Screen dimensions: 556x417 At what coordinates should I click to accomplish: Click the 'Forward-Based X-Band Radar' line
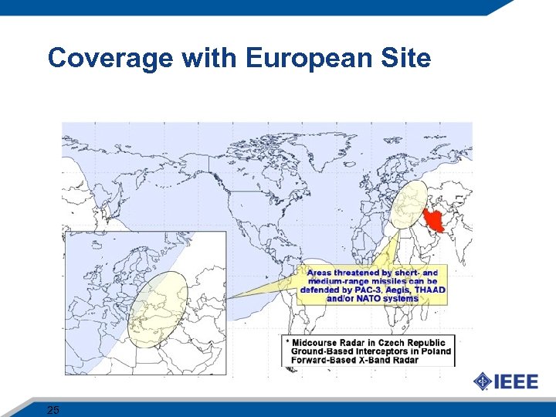(x=354, y=360)
